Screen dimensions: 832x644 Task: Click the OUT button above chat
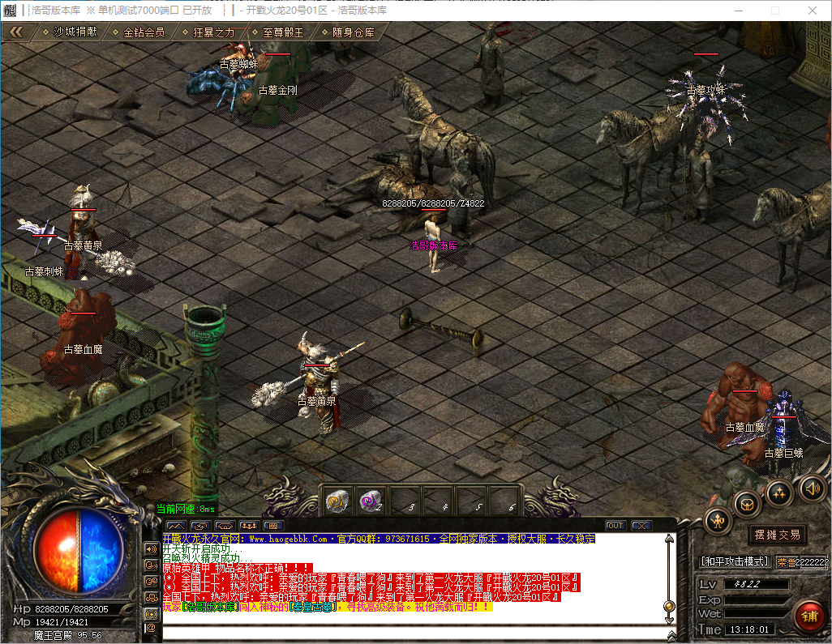pyautogui.click(x=615, y=526)
